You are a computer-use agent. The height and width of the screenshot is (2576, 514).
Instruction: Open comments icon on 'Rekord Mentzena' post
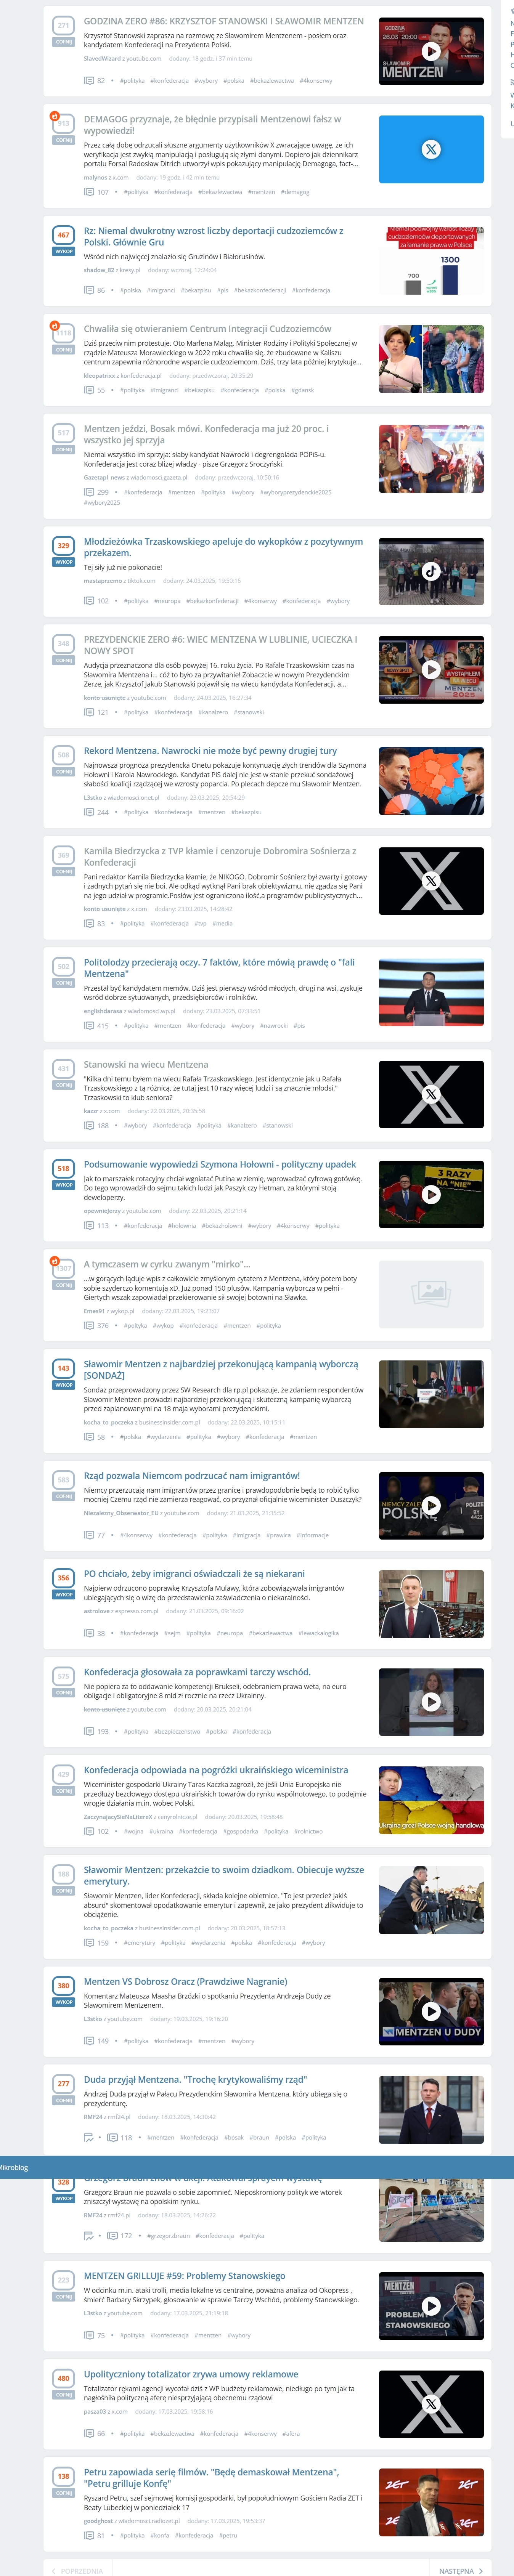89,812
